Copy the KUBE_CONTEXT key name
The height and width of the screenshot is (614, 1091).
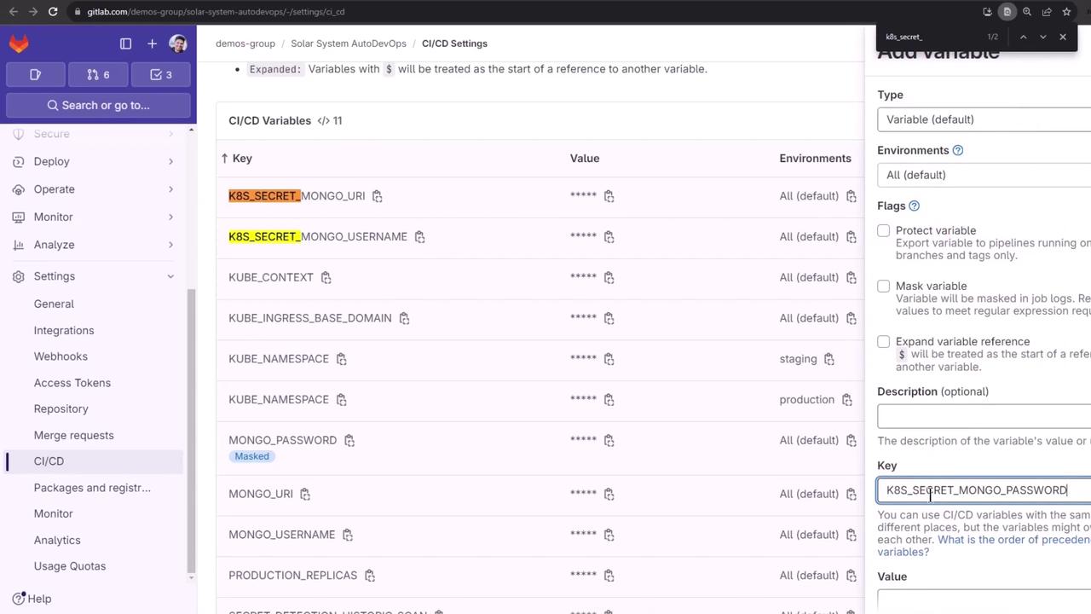point(326,278)
